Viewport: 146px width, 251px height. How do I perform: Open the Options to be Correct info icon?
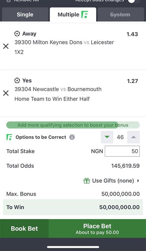coord(72,137)
